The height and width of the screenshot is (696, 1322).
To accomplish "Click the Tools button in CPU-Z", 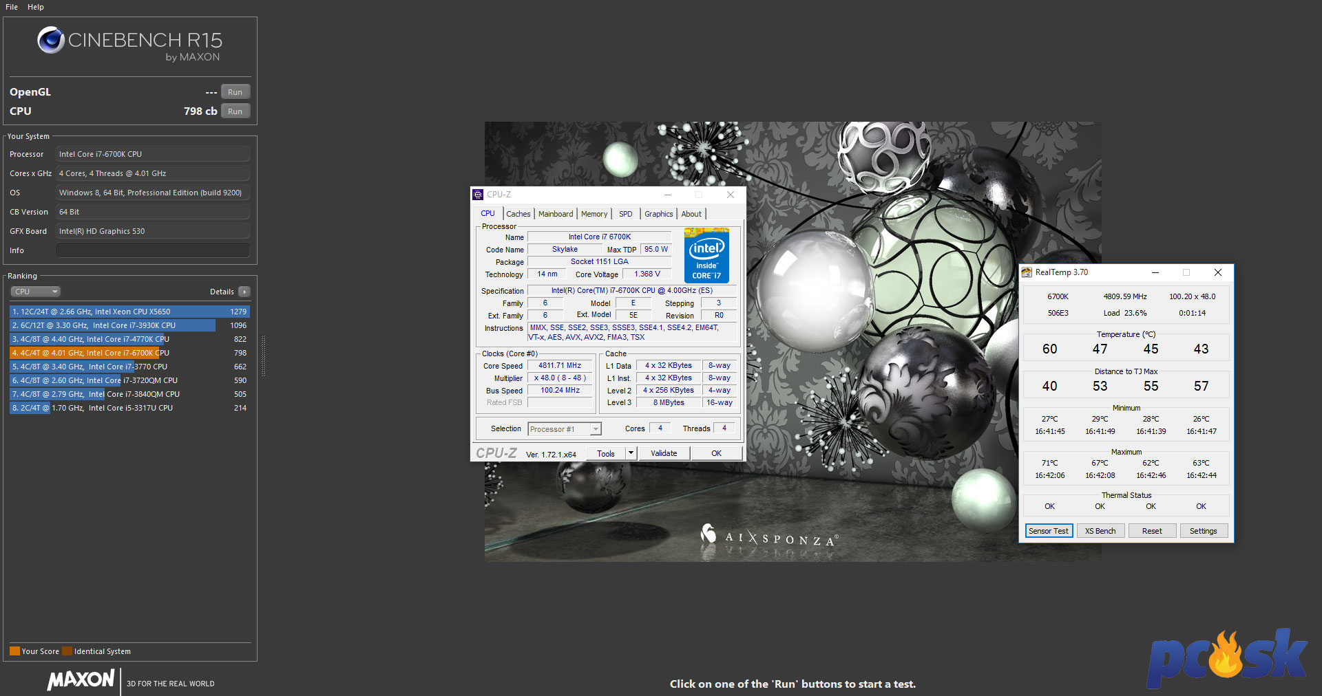I will 606,453.
